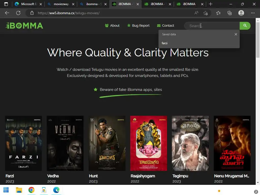The width and height of the screenshot is (260, 195).
Task: Click the green search magnifier button
Action: (245, 26)
